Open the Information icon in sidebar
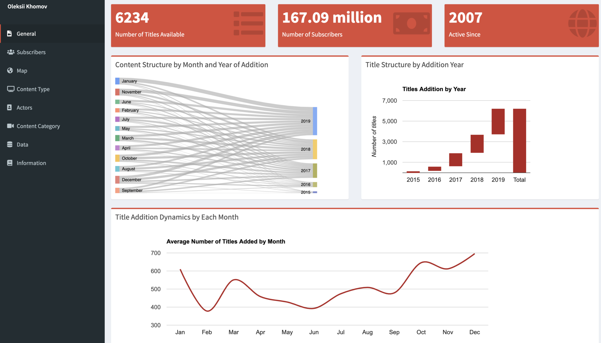Image resolution: width=601 pixels, height=343 pixels. pos(10,163)
